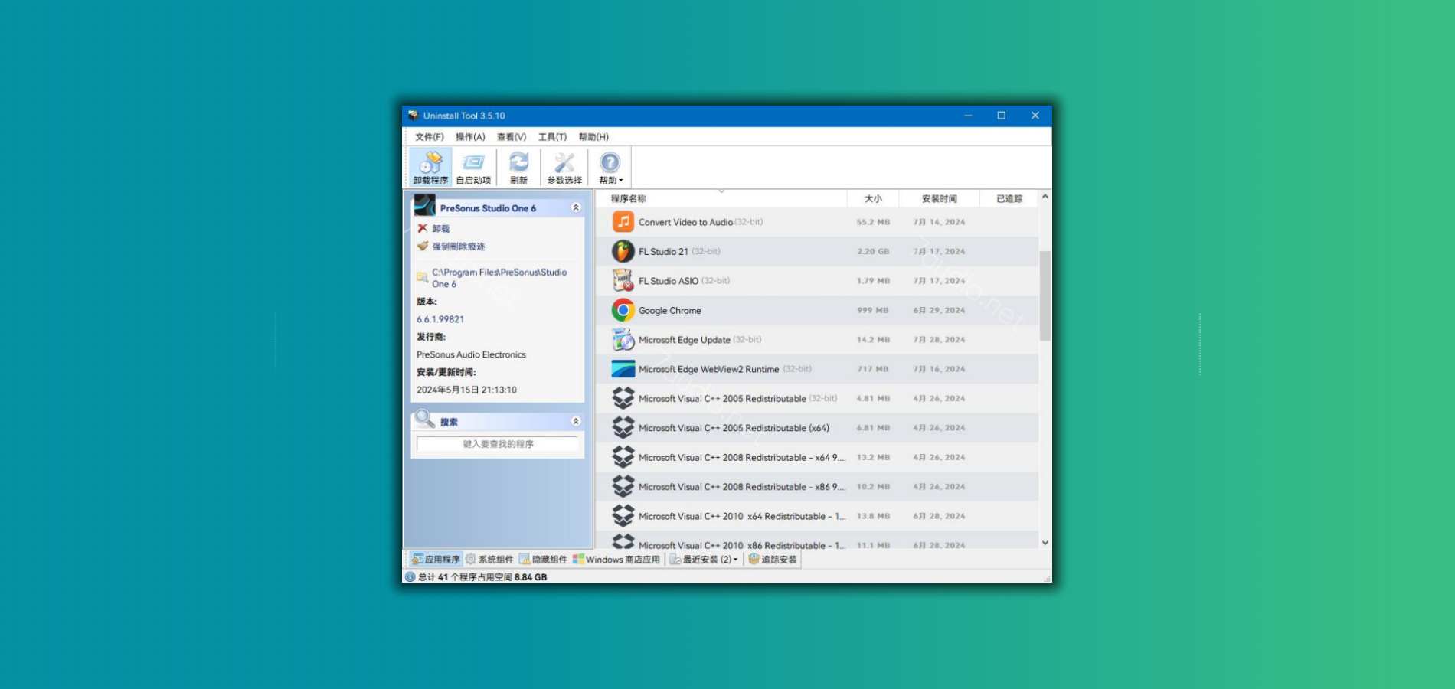
Task: Switch to the Windows 商店应用 tab
Action: (616, 560)
